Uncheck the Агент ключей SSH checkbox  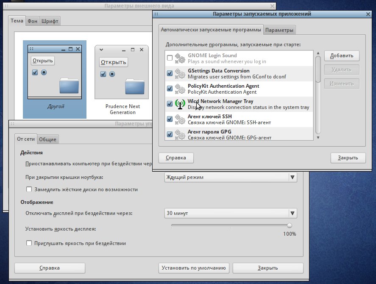pos(170,119)
